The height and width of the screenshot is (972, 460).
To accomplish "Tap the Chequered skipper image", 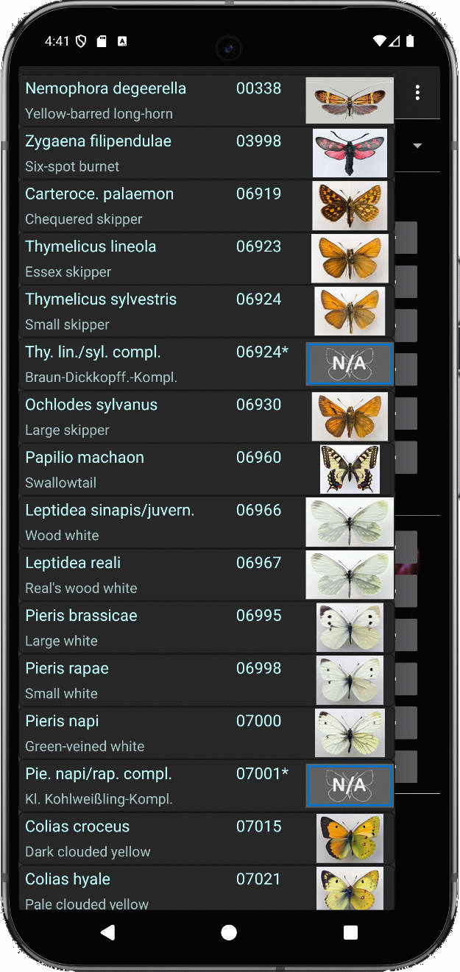I will point(350,206).
